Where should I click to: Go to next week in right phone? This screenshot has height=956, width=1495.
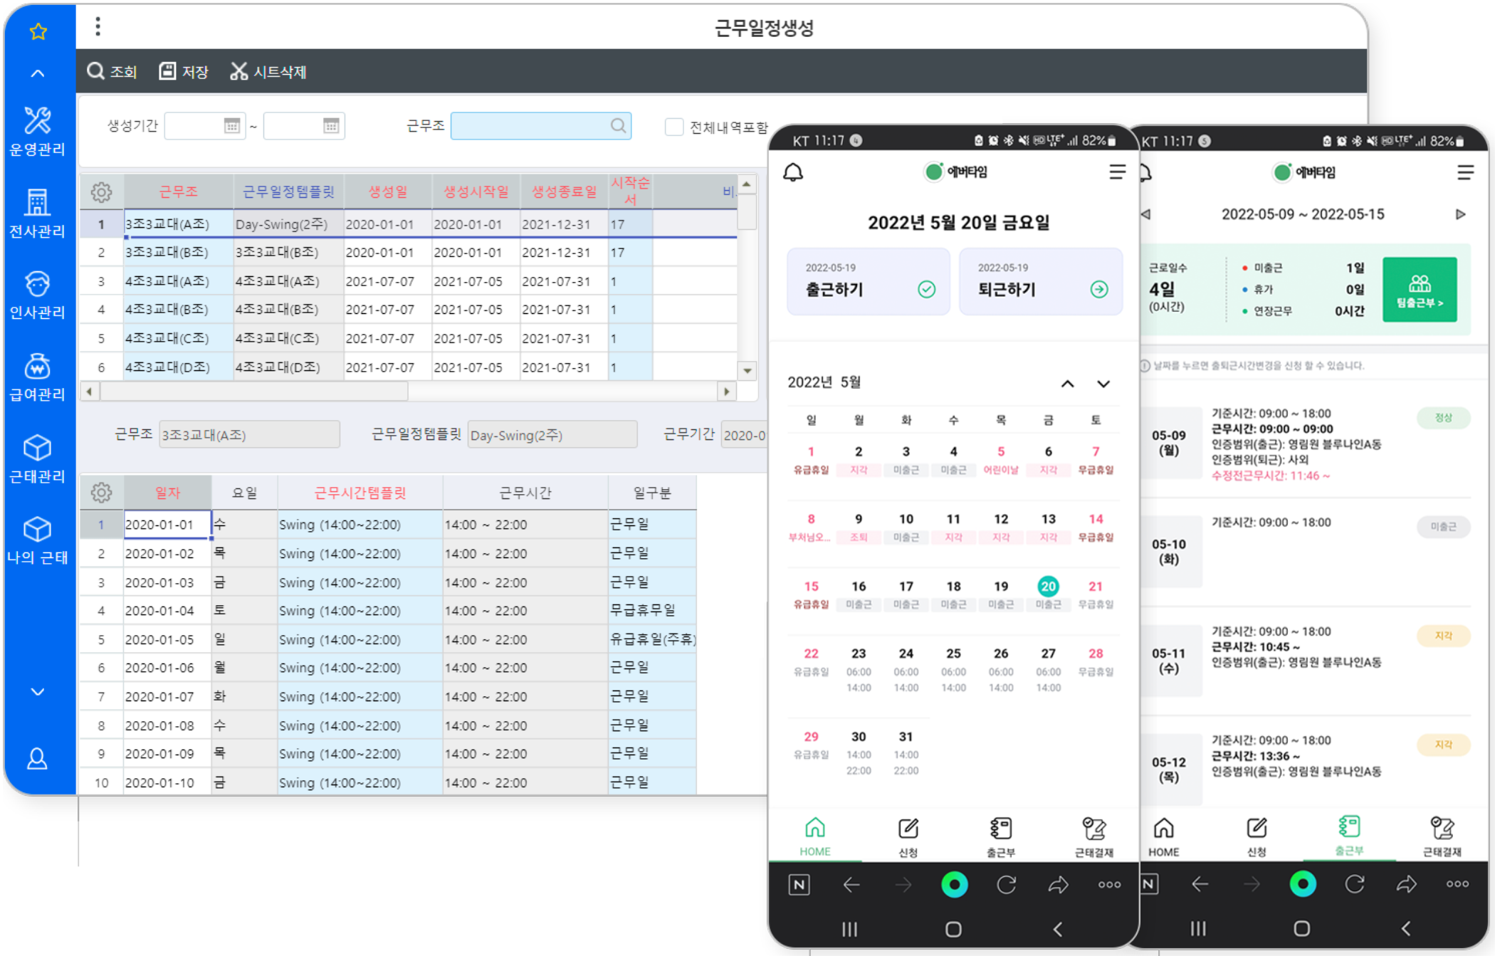[1460, 214]
